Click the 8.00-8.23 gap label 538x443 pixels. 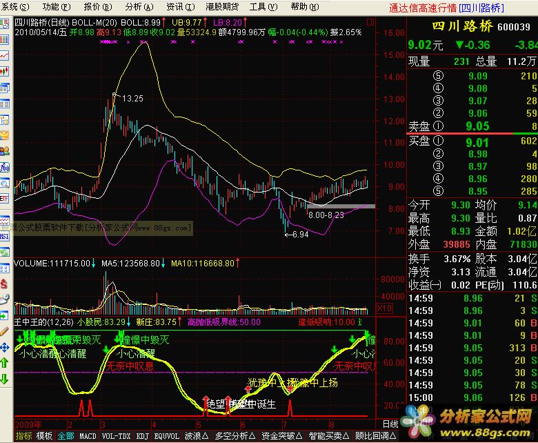click(326, 215)
